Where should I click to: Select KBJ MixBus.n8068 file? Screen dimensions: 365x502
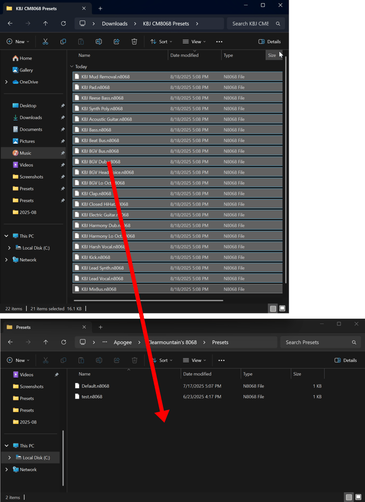coord(177,289)
